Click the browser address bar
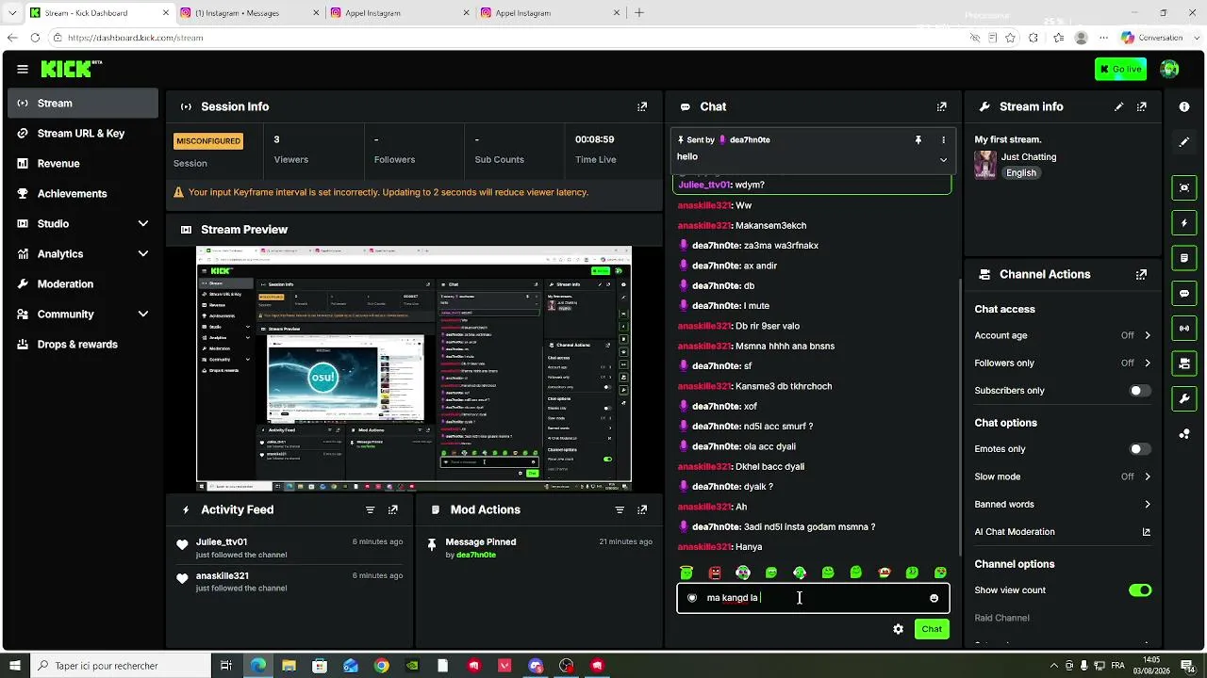1207x678 pixels. [509, 38]
